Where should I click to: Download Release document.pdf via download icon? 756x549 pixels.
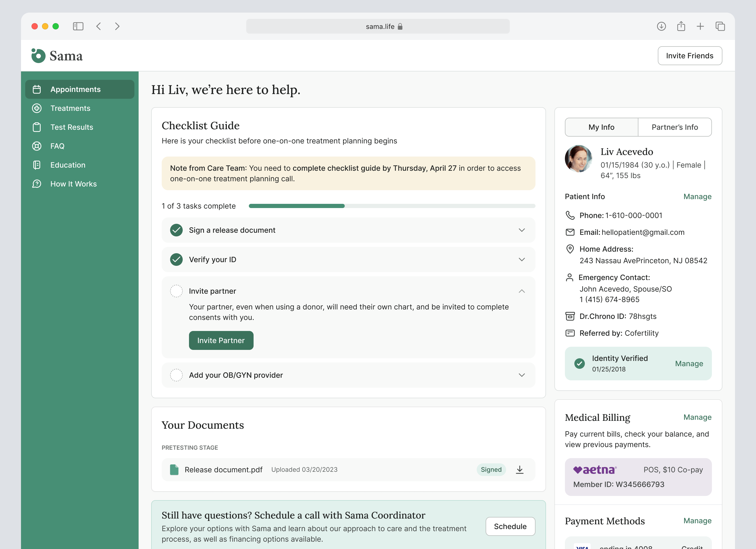tap(520, 470)
